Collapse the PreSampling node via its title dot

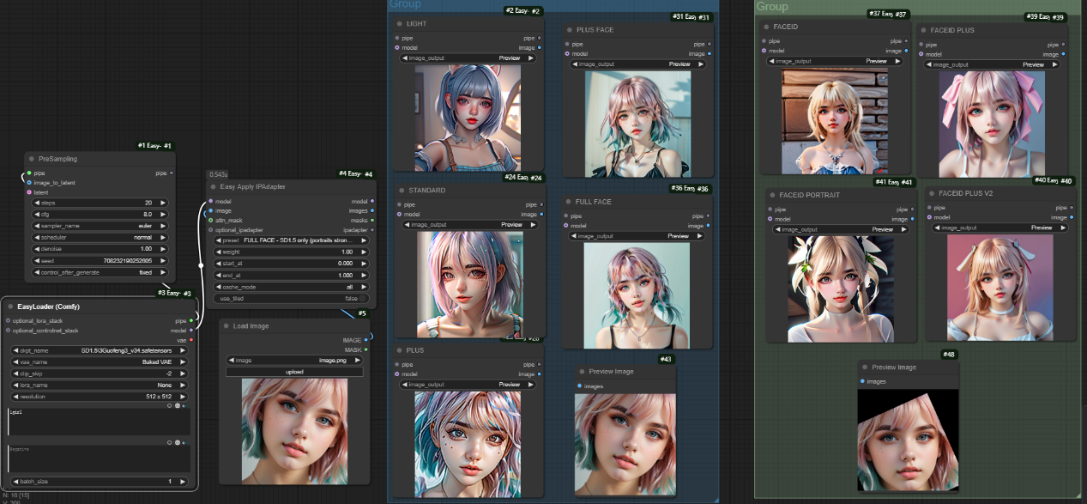(x=31, y=159)
